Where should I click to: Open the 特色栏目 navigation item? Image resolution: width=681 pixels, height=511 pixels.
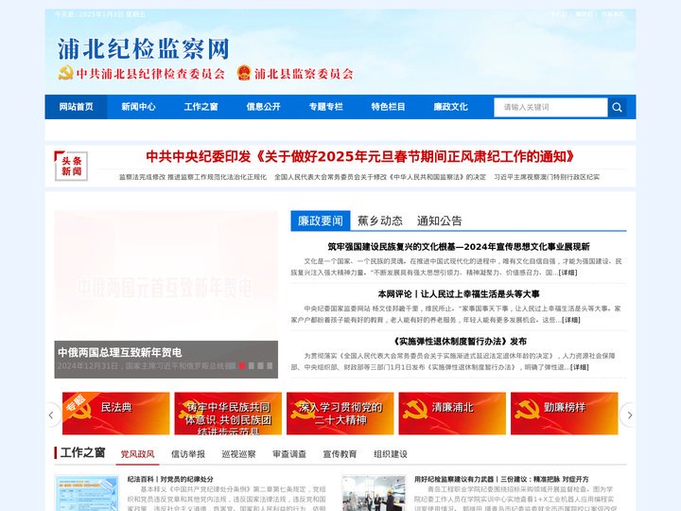pyautogui.click(x=388, y=107)
